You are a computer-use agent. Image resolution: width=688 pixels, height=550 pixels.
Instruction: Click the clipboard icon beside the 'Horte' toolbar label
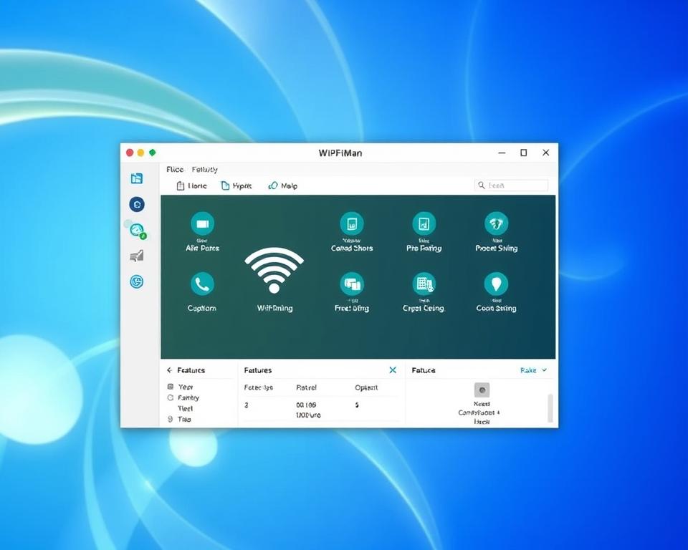tap(181, 185)
